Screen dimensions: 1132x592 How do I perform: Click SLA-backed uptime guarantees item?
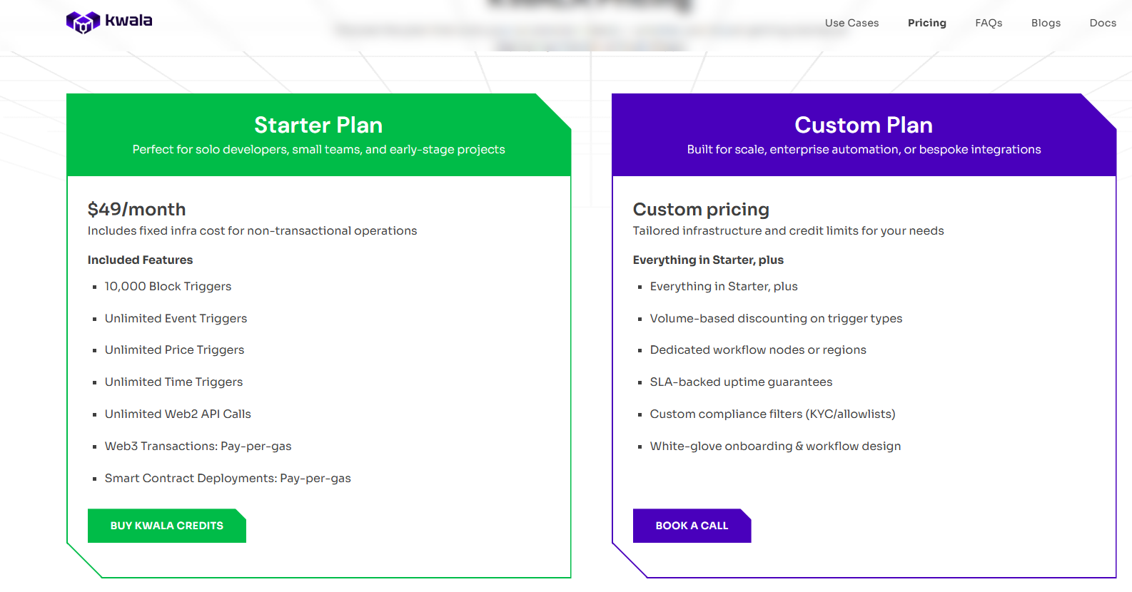tap(741, 382)
